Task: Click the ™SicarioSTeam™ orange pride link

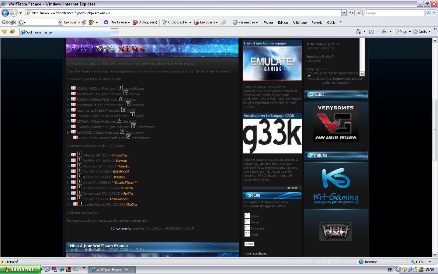Action: coord(125,183)
